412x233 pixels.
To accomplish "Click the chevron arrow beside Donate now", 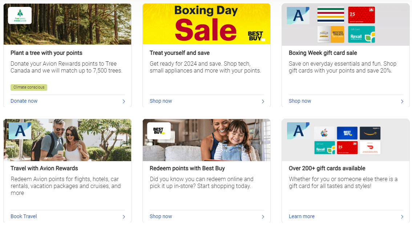I will click(x=124, y=102).
